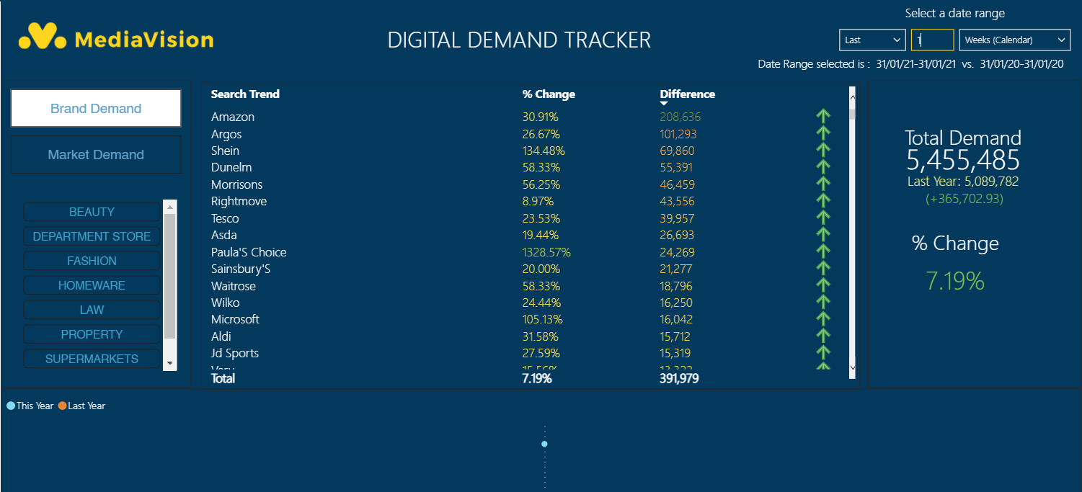
Task: Click the (+365,702.93) difference figure
Action: click(x=965, y=199)
